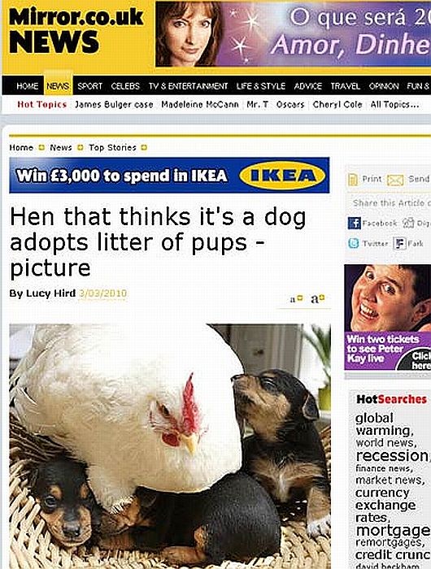Open hen and puppies article photo
This screenshot has height=569, width=431.
click(x=170, y=446)
